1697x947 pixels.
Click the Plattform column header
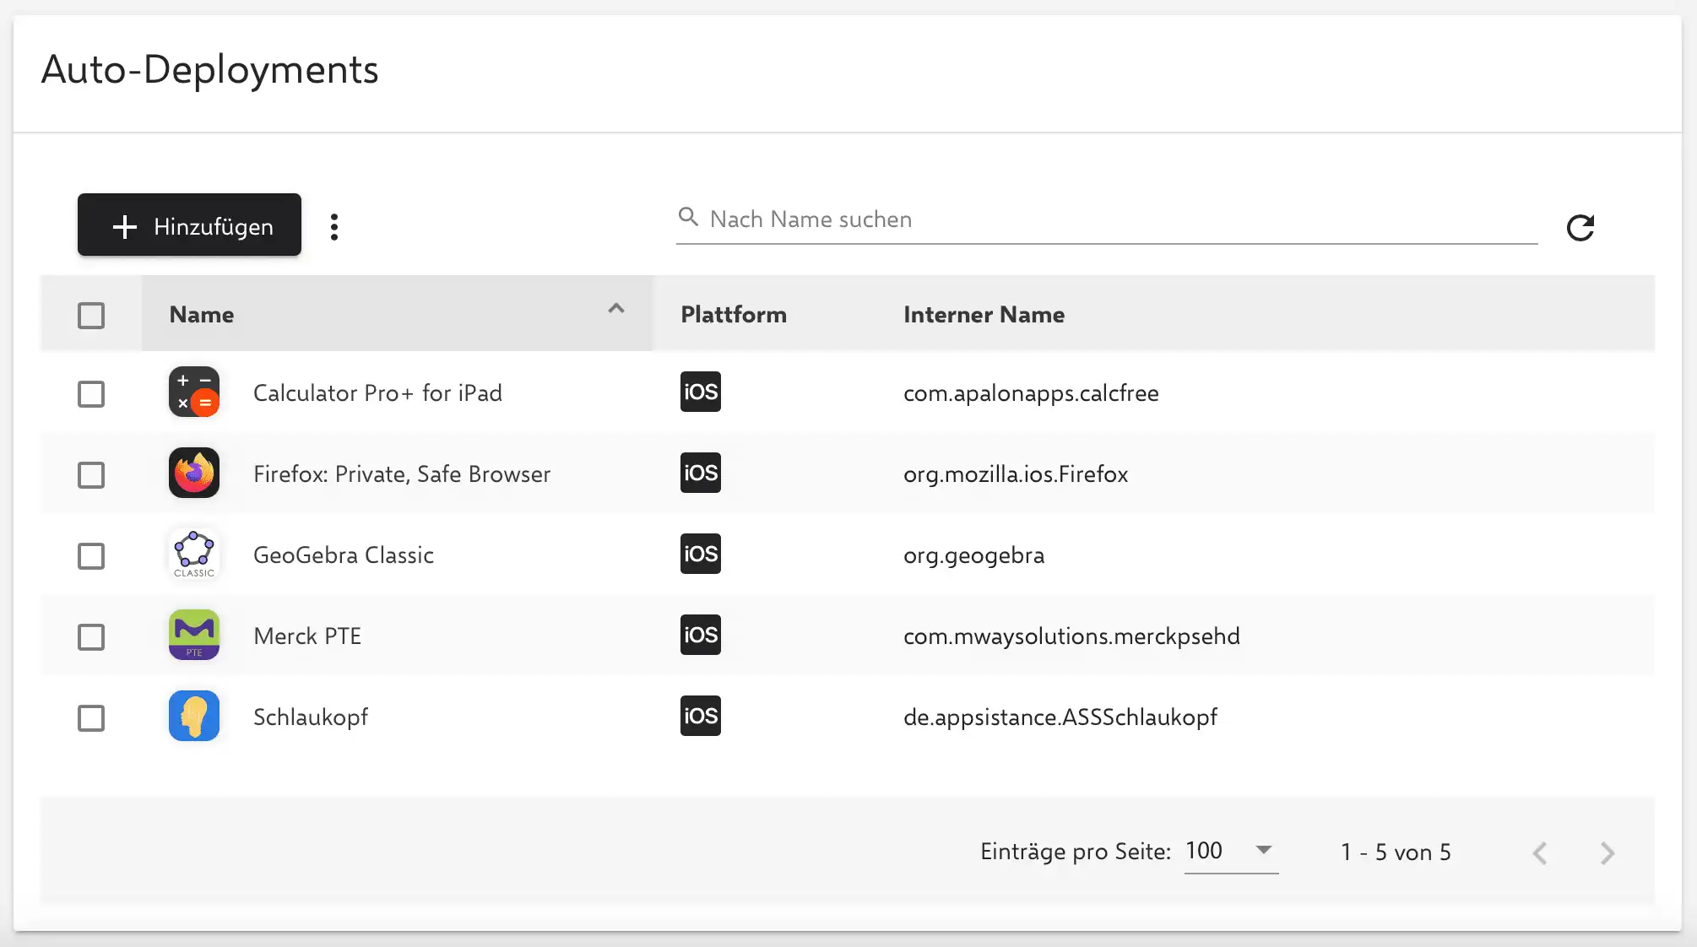(x=733, y=315)
